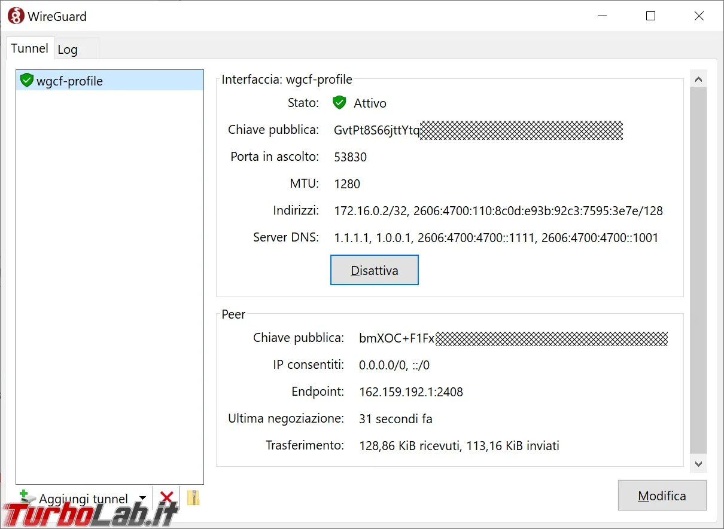This screenshot has width=724, height=529.
Task: Click the green shield beside wgcf-profile
Action: point(27,80)
